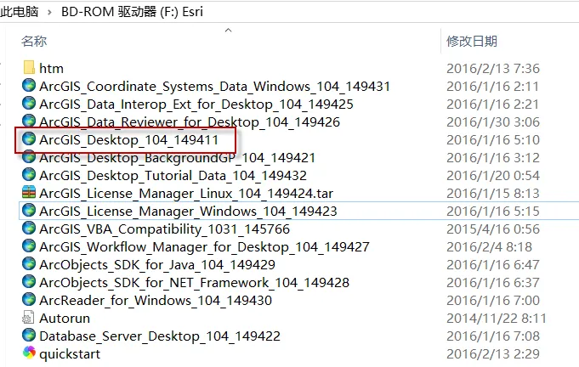The image size is (579, 367).
Task: Click the ArcGIS_Coordinate_Systems_Data_Windows globe icon
Action: tap(29, 86)
